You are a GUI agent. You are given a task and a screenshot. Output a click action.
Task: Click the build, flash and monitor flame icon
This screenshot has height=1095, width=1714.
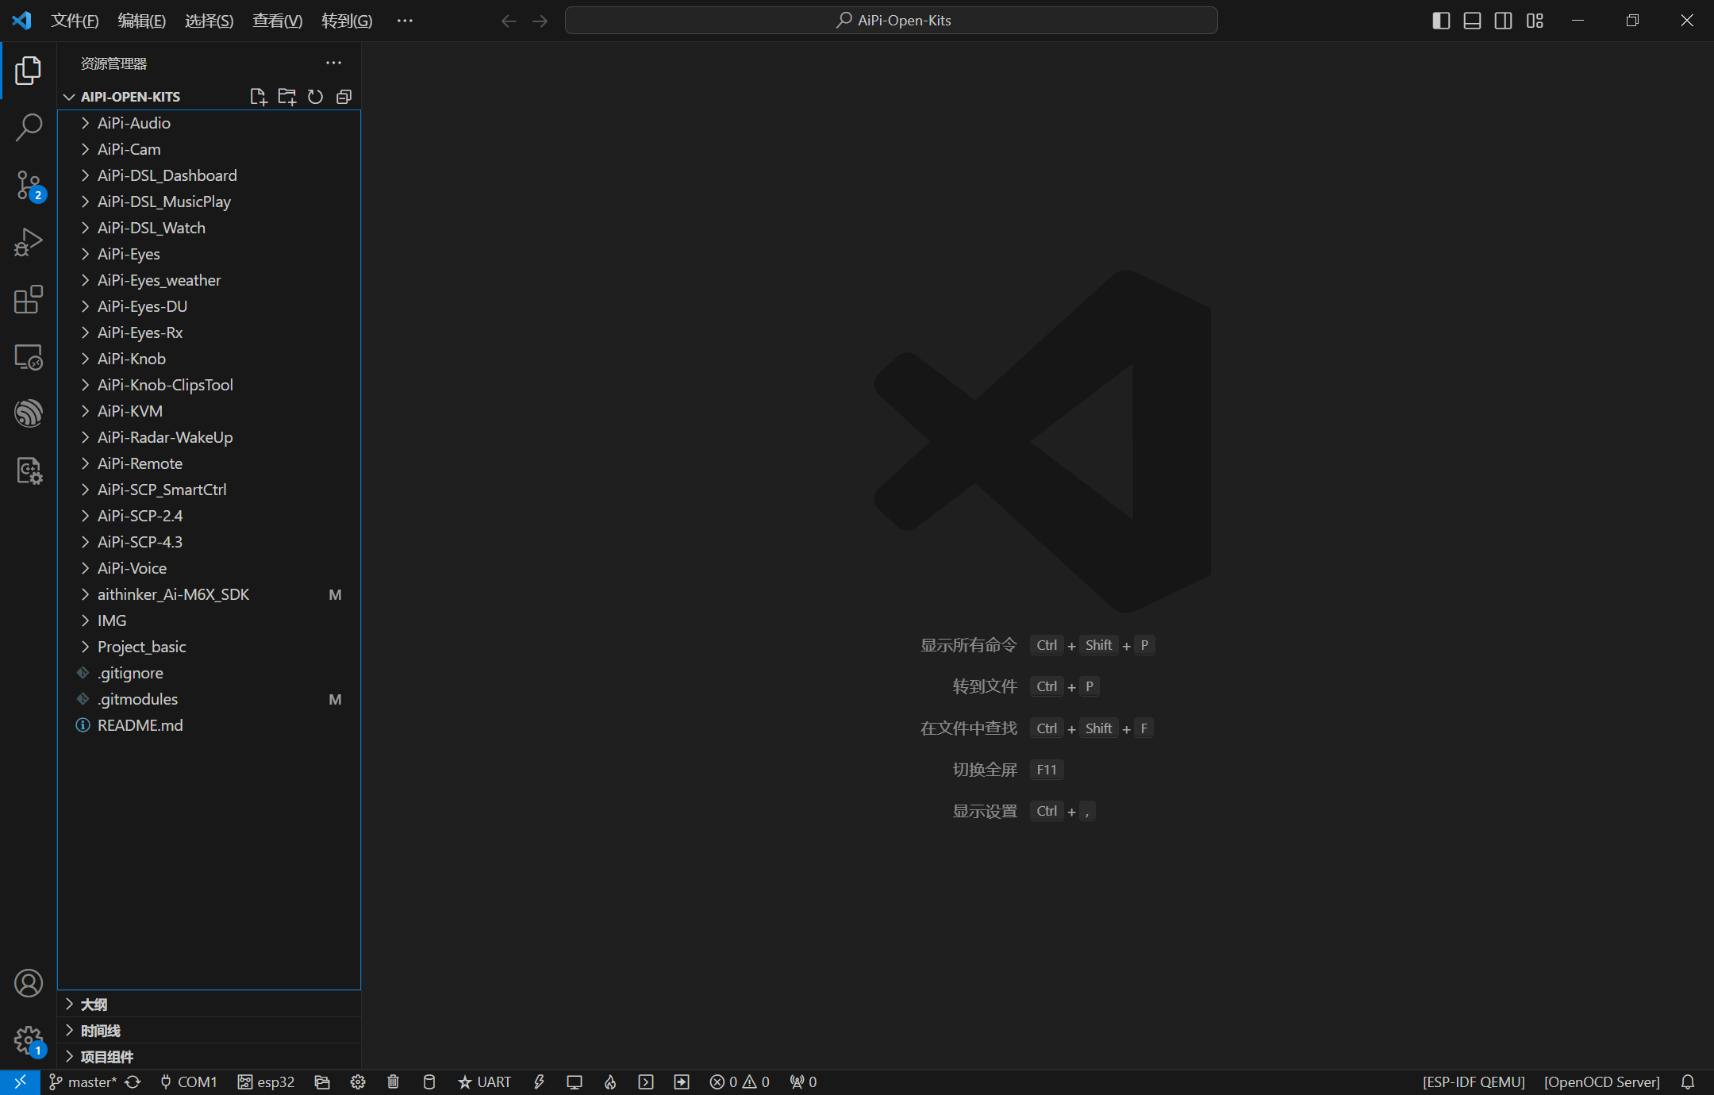pos(610,1082)
